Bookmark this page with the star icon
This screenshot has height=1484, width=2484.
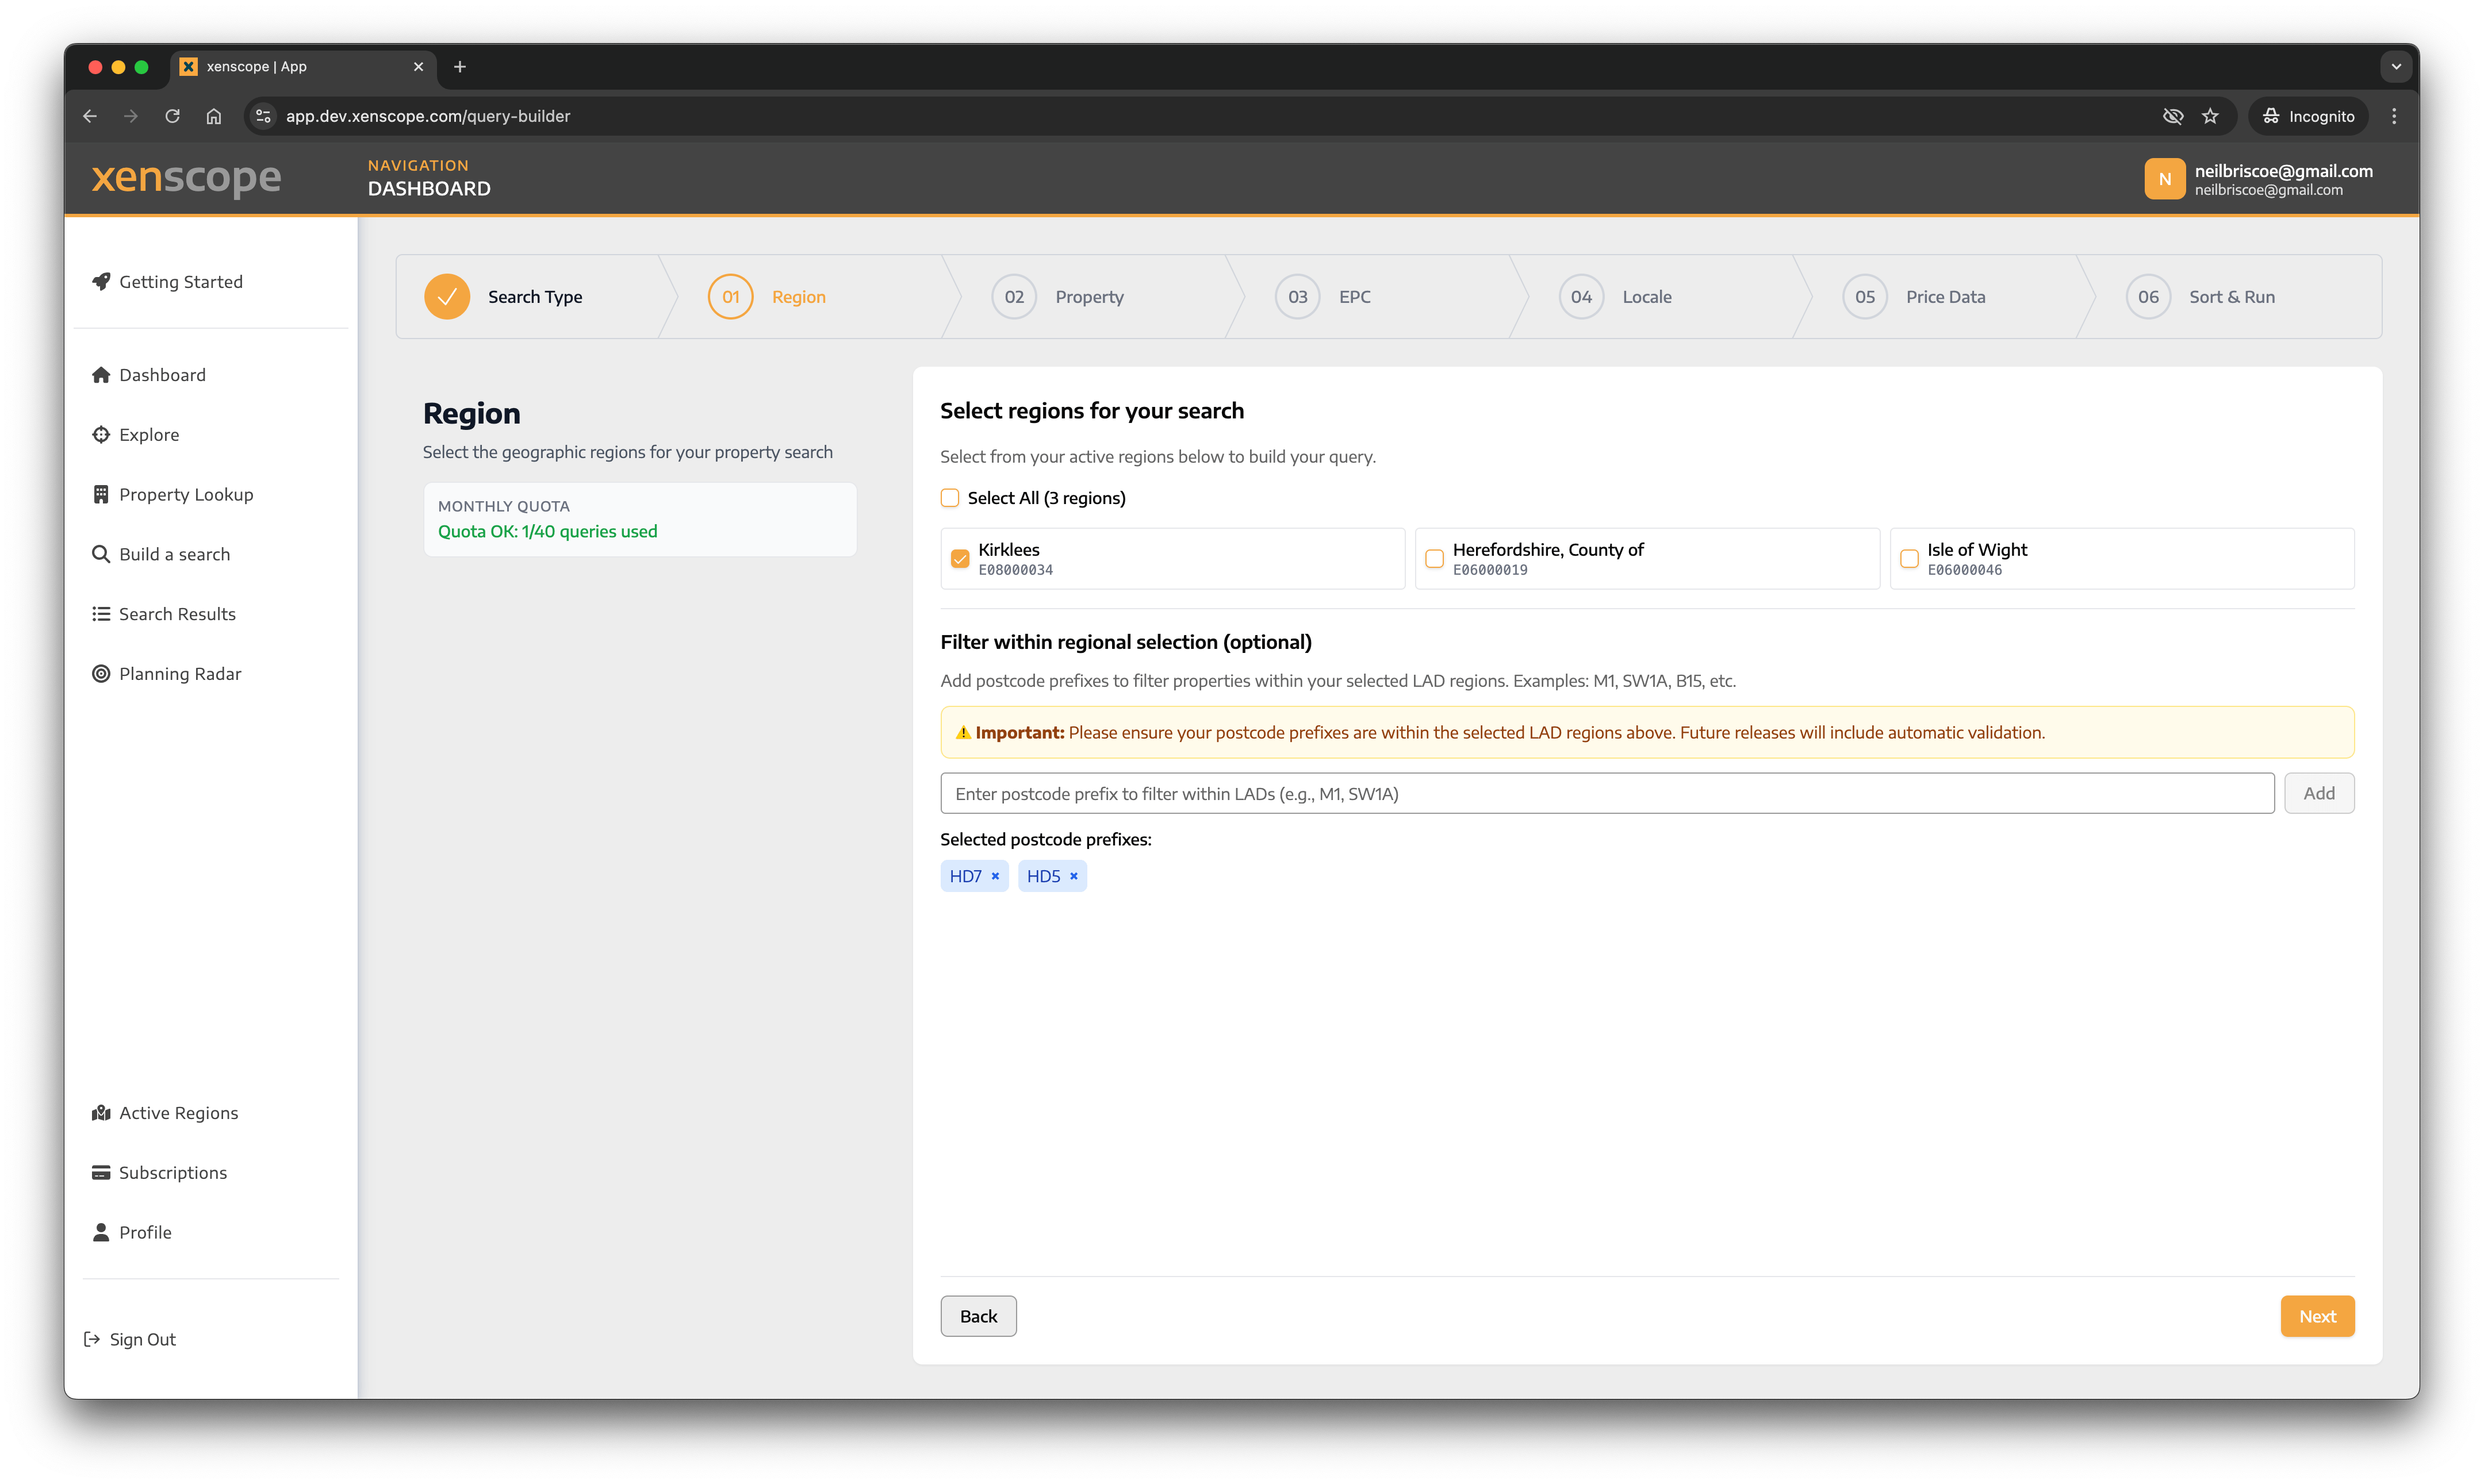click(x=2210, y=116)
